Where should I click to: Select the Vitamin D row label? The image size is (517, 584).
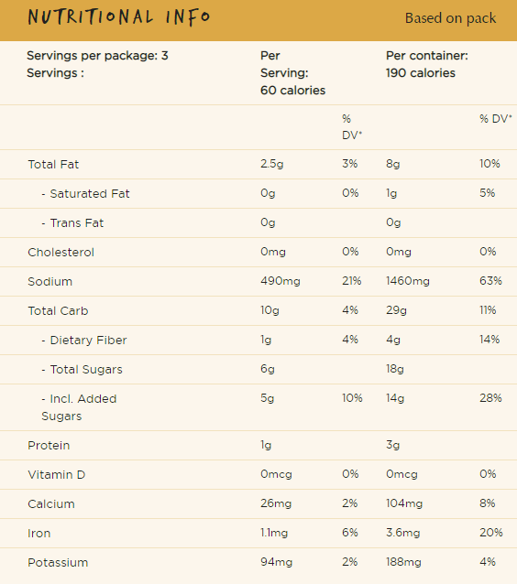coord(57,474)
